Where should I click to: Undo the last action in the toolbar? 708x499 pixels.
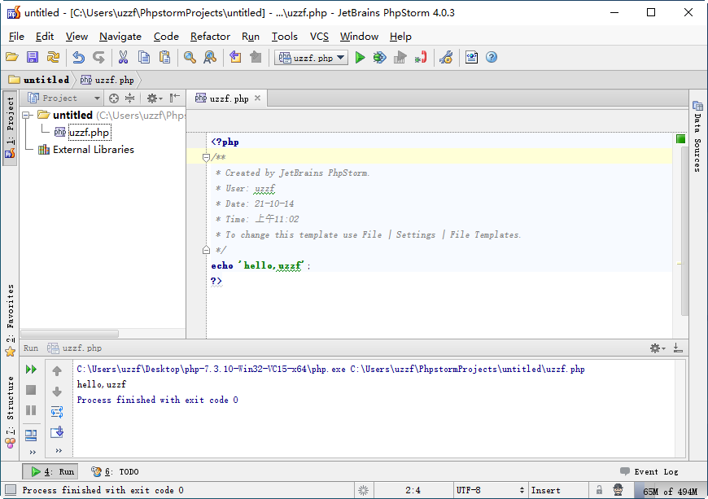(x=79, y=57)
